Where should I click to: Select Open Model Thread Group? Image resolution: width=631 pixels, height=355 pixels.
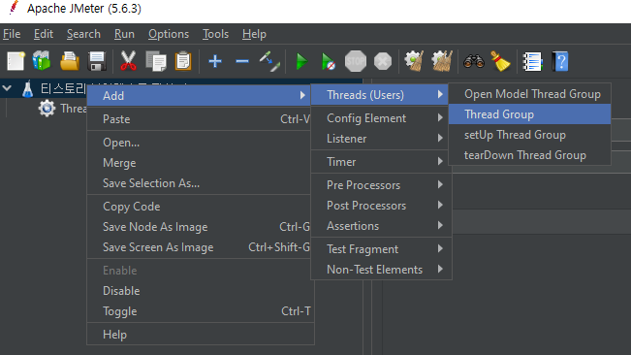(x=529, y=94)
